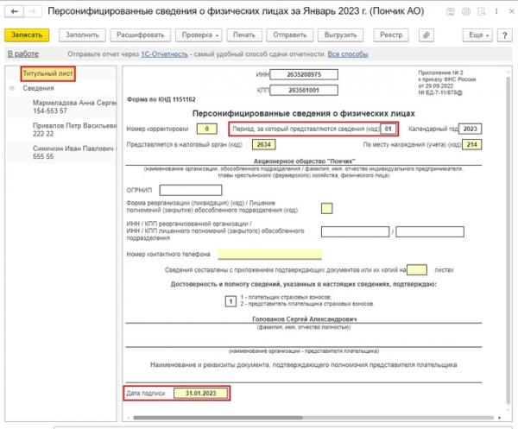518x429 pixels.
Task: Open the paperclip attachments button
Action: [426, 35]
